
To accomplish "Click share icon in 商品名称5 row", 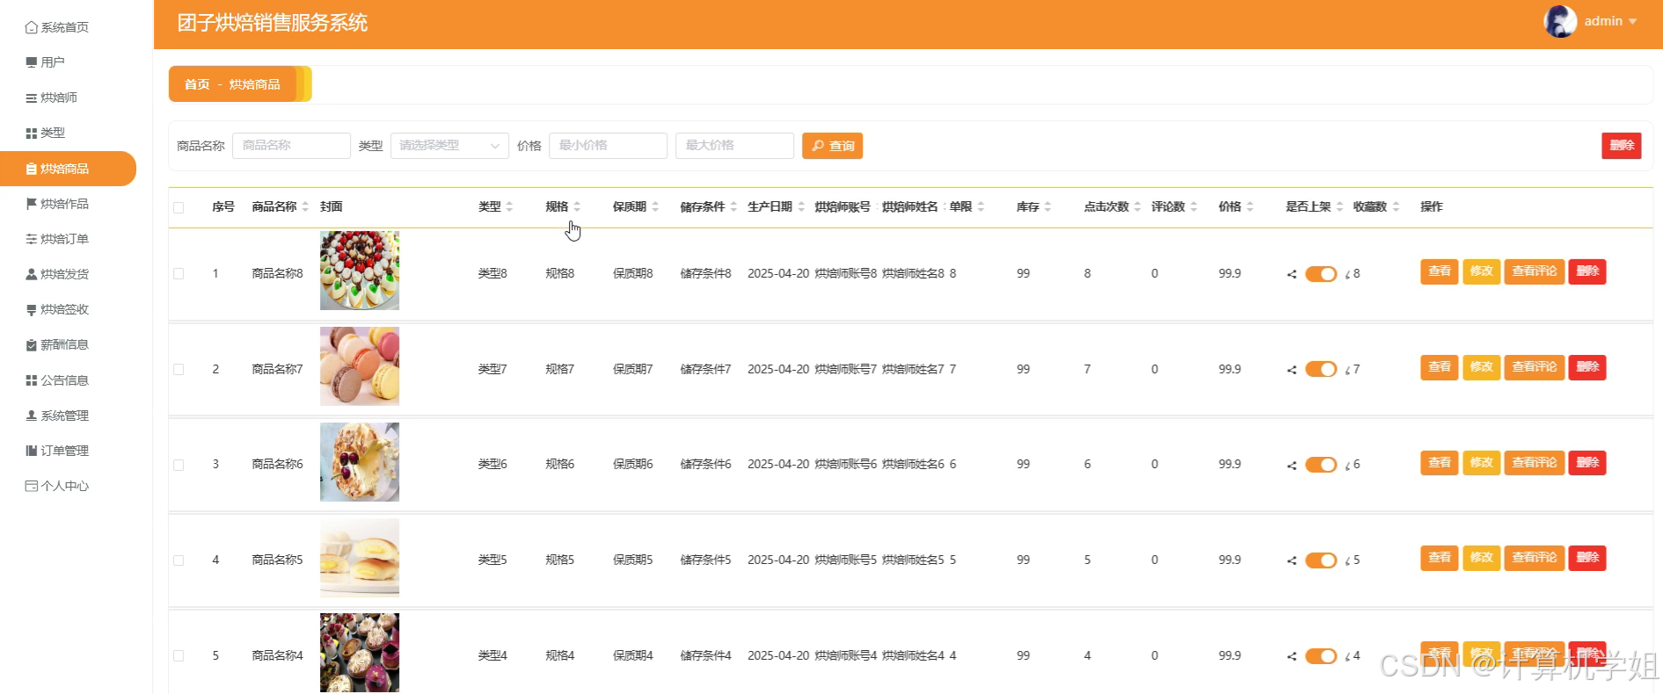I will coord(1292,560).
